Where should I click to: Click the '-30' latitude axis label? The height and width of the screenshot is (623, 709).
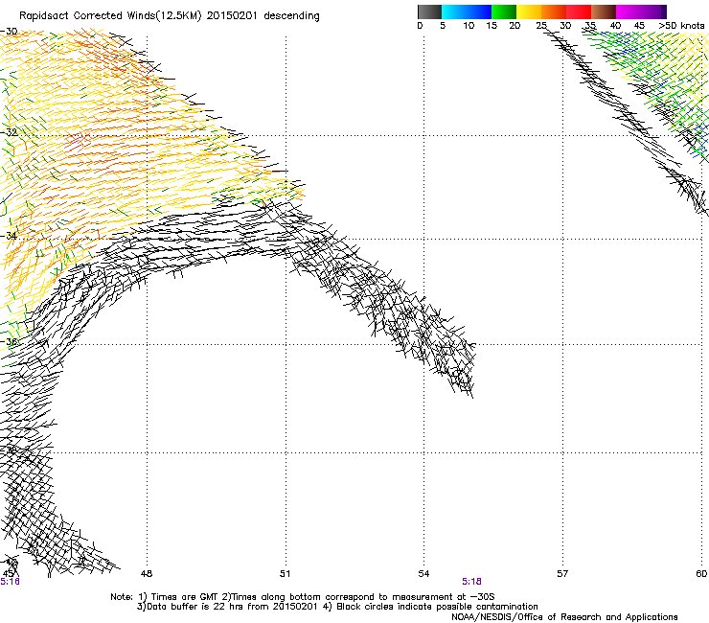[x=9, y=32]
